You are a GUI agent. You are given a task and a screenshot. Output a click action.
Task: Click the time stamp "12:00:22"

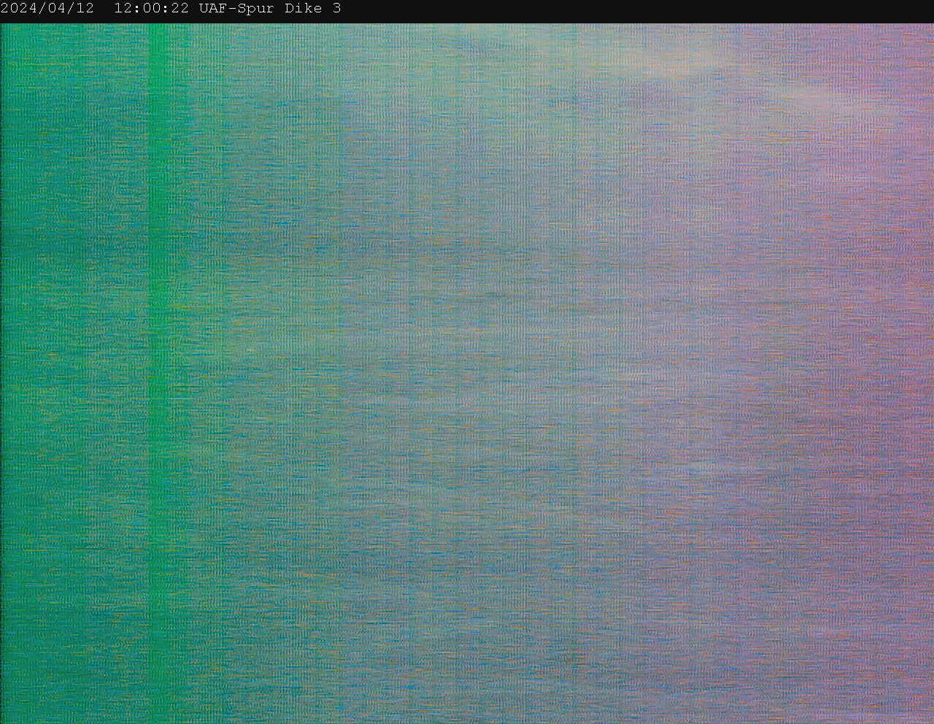tap(152, 9)
